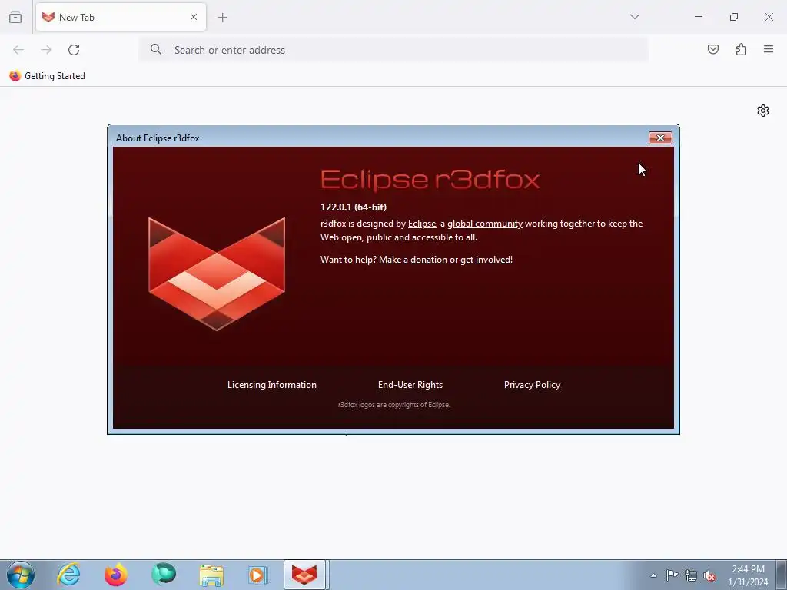Select the version text 122.0.1 (64-bit)

tap(354, 207)
